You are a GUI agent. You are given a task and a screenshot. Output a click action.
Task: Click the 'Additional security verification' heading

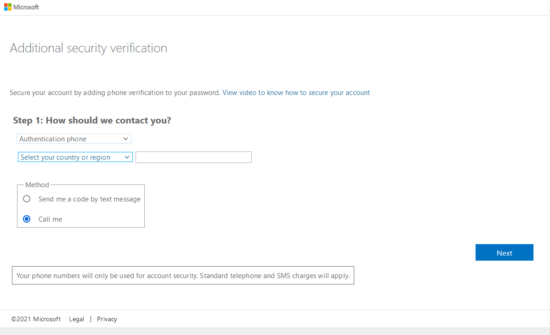click(x=88, y=48)
